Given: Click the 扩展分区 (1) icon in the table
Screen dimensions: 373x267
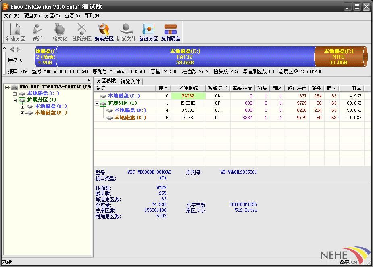Looking at the screenshot, I should click(103, 103).
